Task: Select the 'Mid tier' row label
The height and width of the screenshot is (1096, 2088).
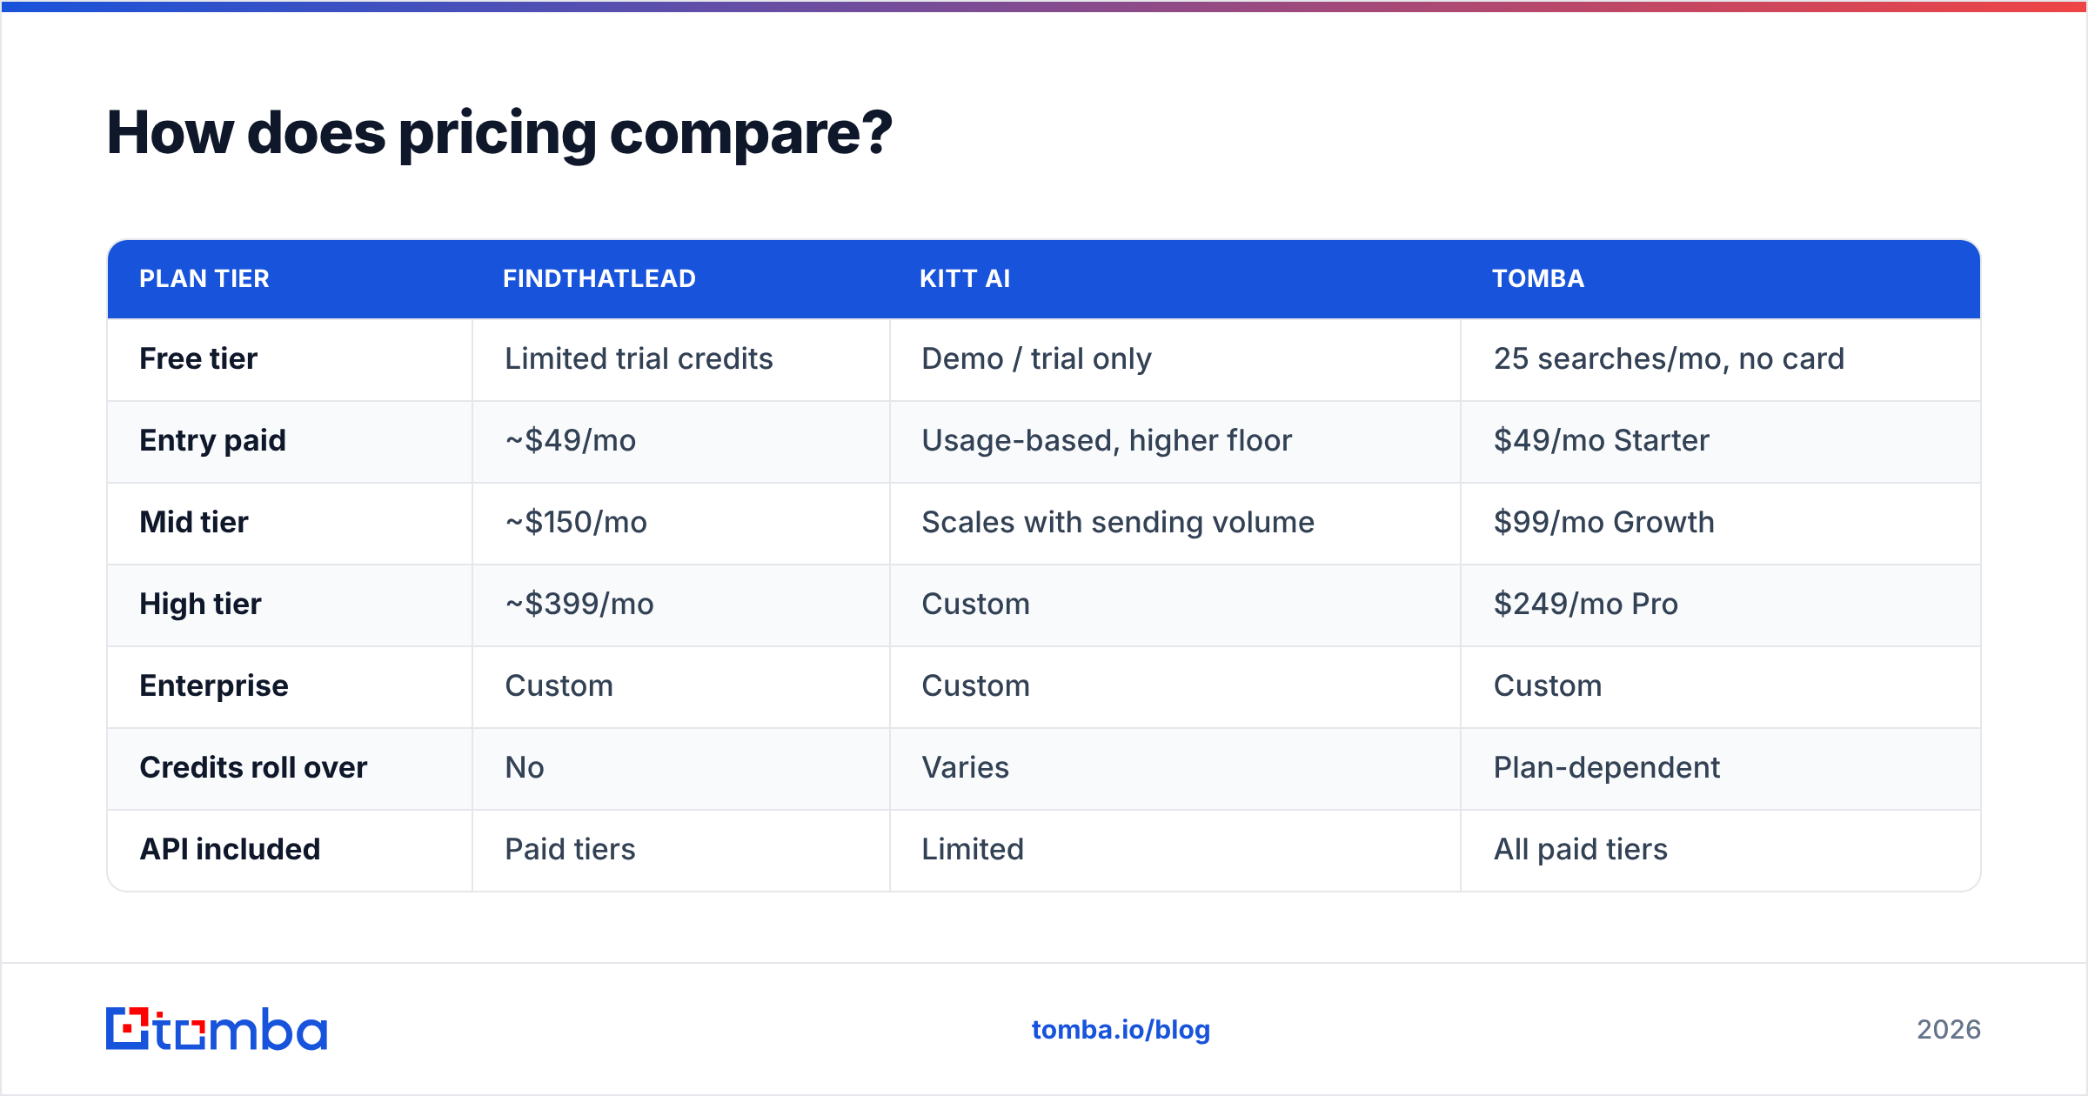Action: [x=194, y=522]
